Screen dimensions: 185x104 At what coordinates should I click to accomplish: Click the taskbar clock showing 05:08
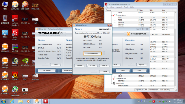pyautogui.click(x=177, y=101)
